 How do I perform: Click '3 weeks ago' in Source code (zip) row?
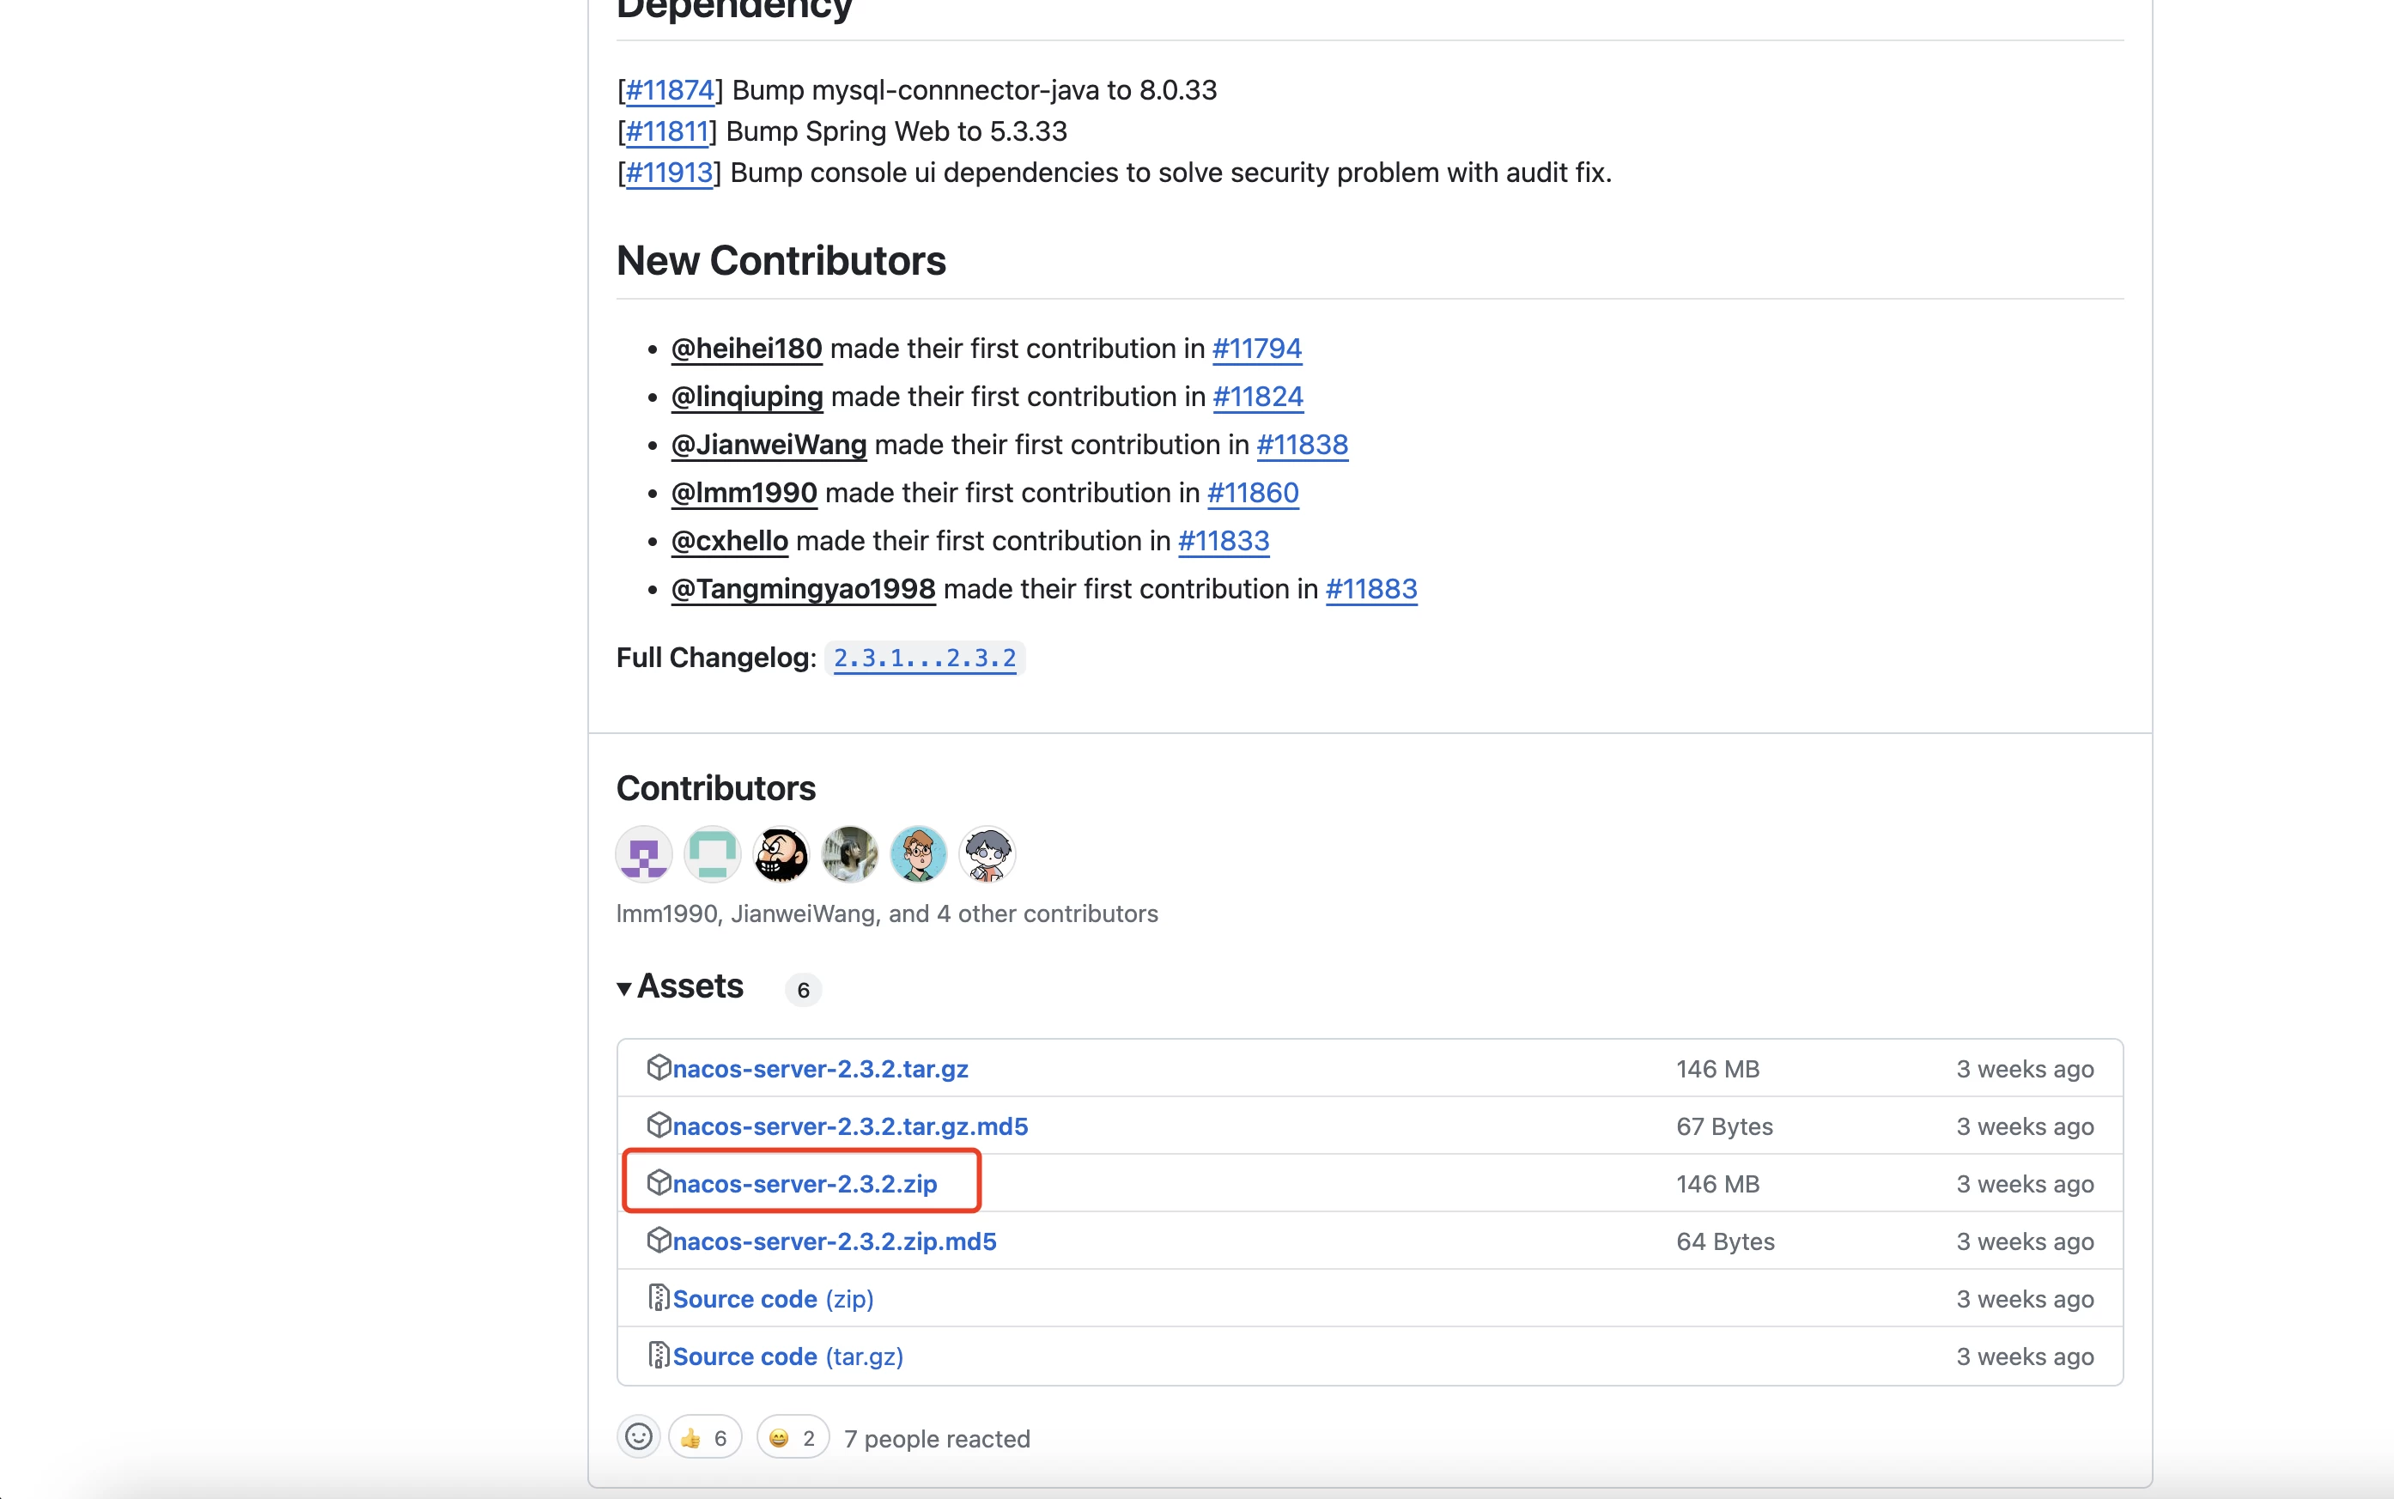pyautogui.click(x=2026, y=1299)
